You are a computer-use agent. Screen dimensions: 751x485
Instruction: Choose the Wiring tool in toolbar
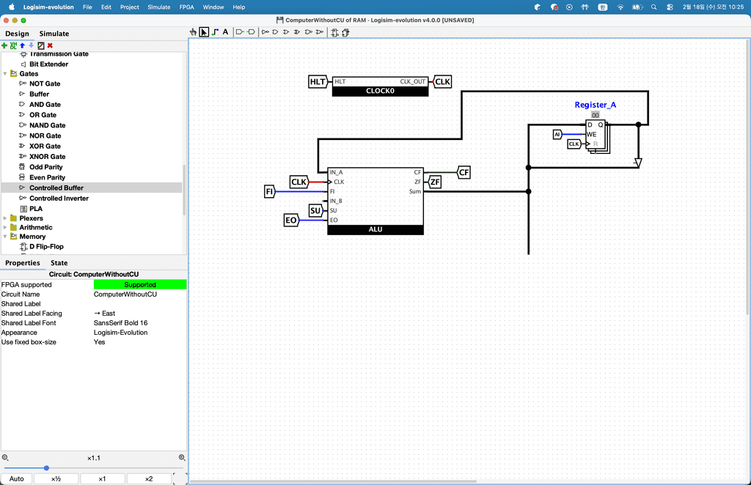tap(215, 32)
